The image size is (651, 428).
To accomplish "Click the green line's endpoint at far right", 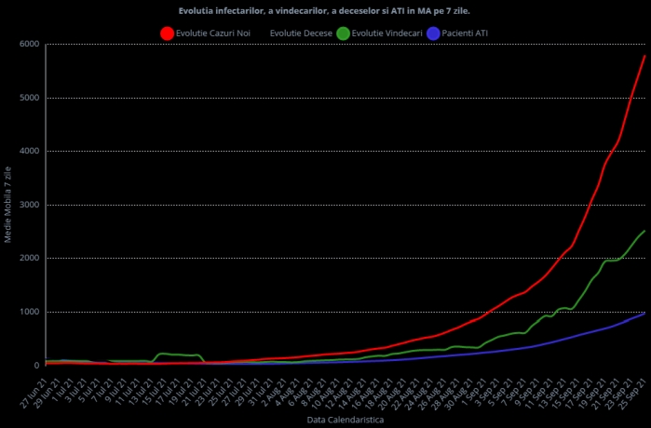I will pyautogui.click(x=644, y=231).
